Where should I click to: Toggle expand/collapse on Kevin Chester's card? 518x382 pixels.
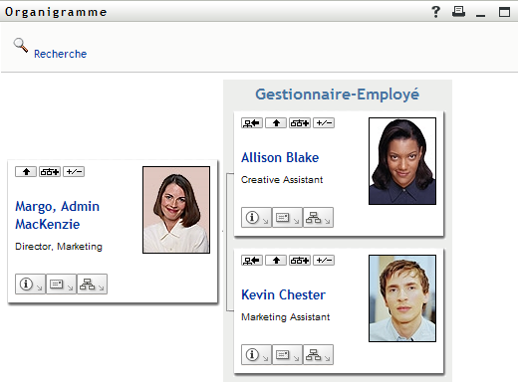[x=324, y=261]
